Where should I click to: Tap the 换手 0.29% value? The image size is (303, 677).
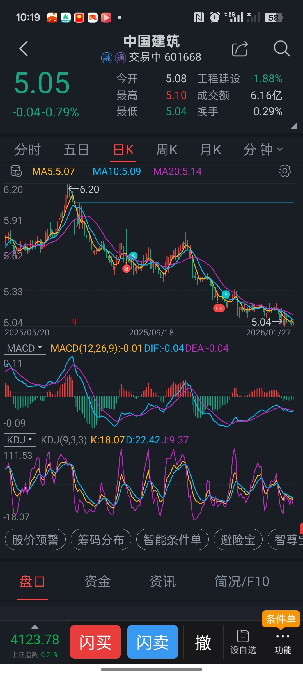[x=268, y=111]
